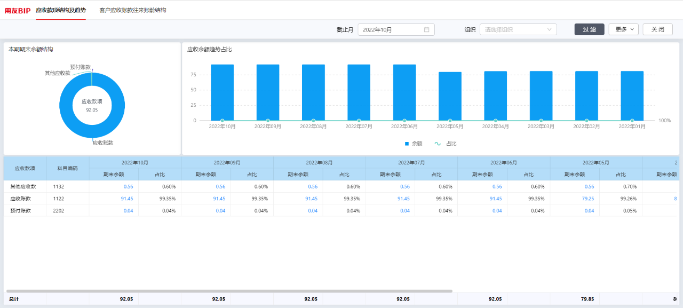
Task: Click the 占比 line point at 2022年01月
Action: point(632,121)
